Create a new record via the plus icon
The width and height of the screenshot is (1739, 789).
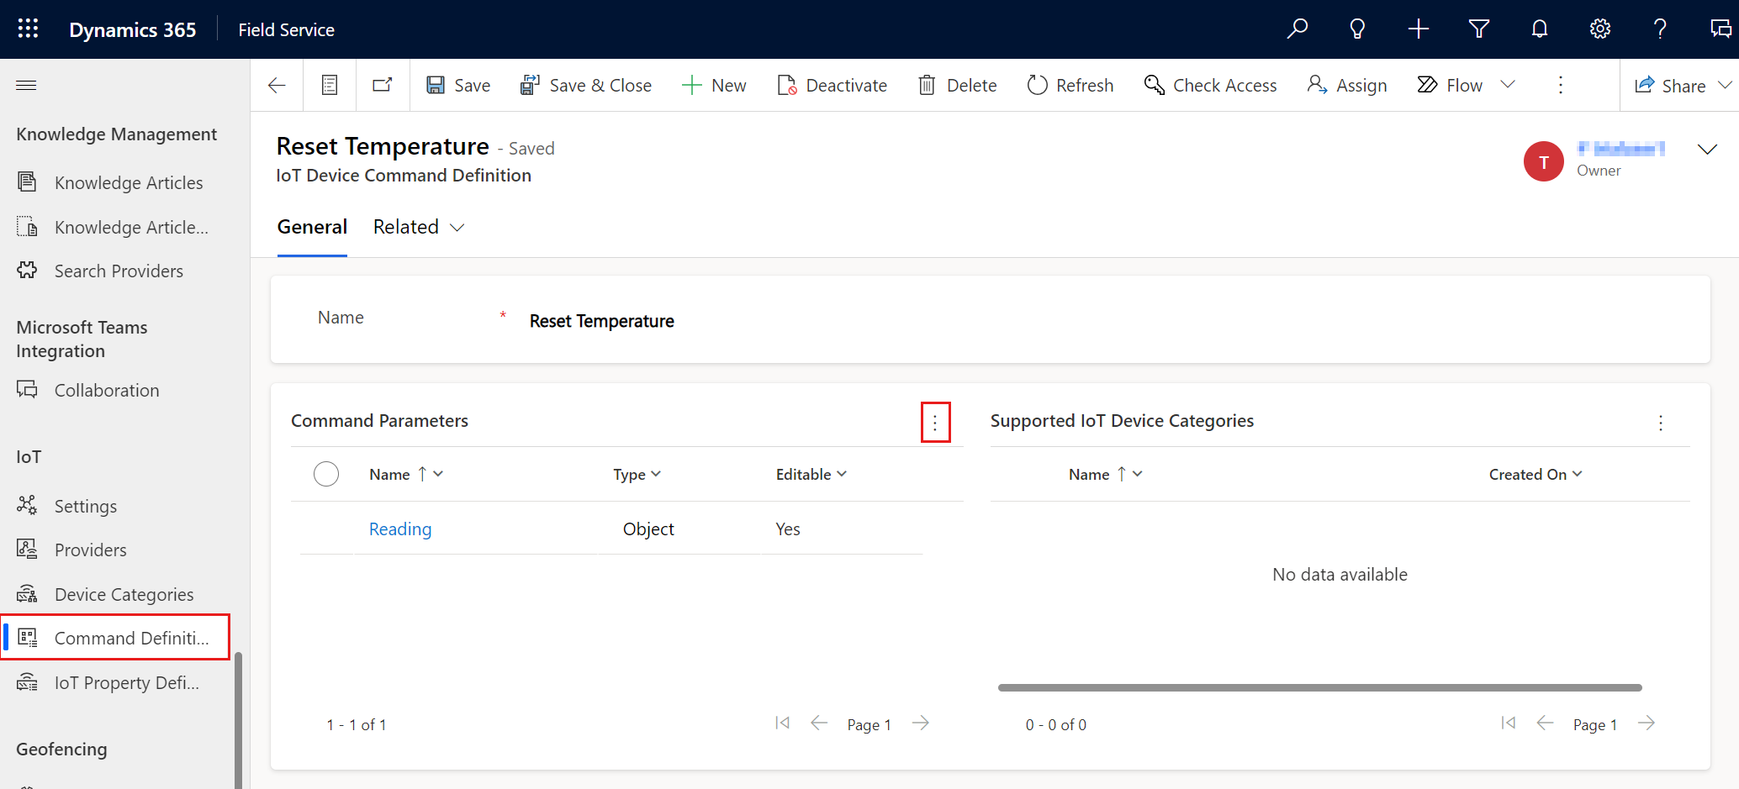(1418, 28)
